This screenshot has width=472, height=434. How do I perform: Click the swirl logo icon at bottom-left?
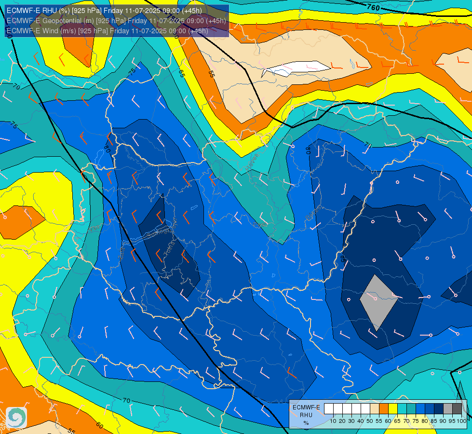(x=16, y=418)
